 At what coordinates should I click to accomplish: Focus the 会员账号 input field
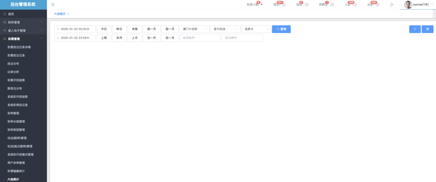200,38
